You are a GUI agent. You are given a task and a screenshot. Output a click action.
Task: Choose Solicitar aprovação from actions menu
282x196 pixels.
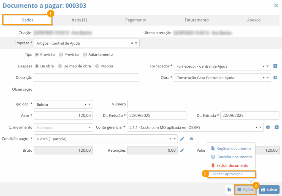click(x=226, y=174)
